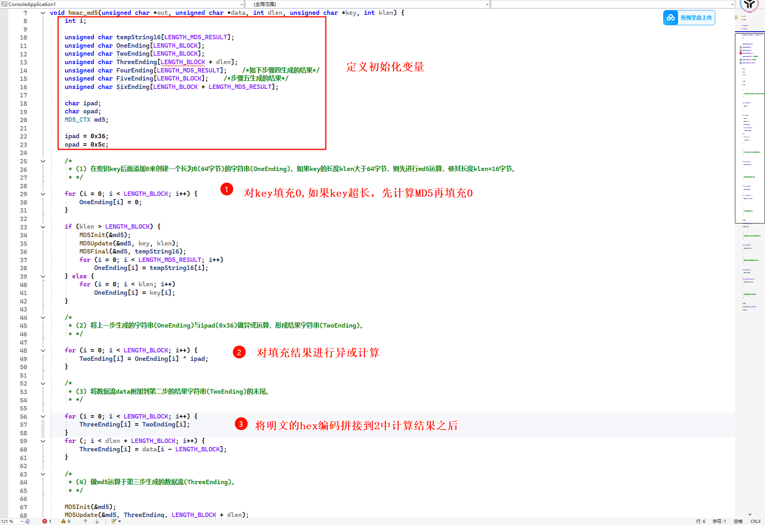Fold the else block at line 39
Screen dimensions: 765x525
43,276
